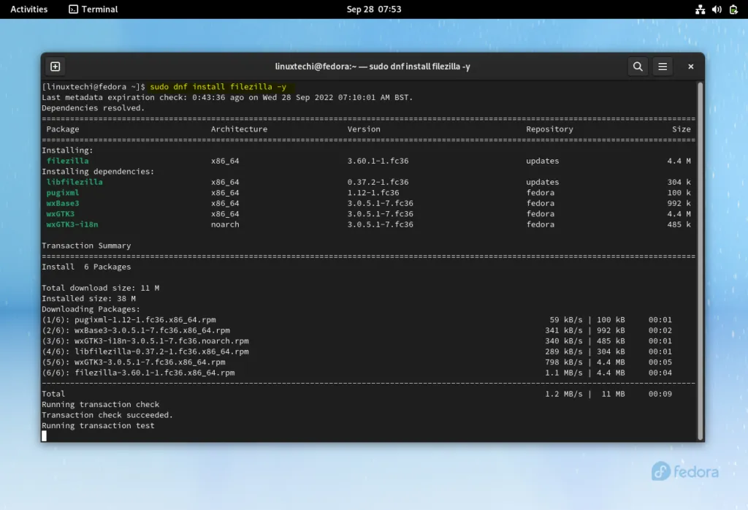The image size is (748, 510).
Task: Click the 'libfilezilla' package name
Action: 75,182
